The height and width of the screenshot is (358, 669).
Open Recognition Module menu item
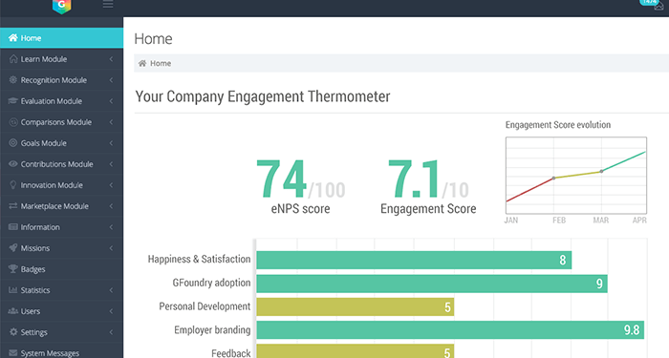click(x=61, y=79)
